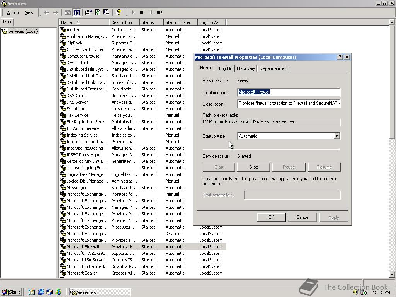
Task: Open the Help toolbar icon
Action: (x=118, y=12)
